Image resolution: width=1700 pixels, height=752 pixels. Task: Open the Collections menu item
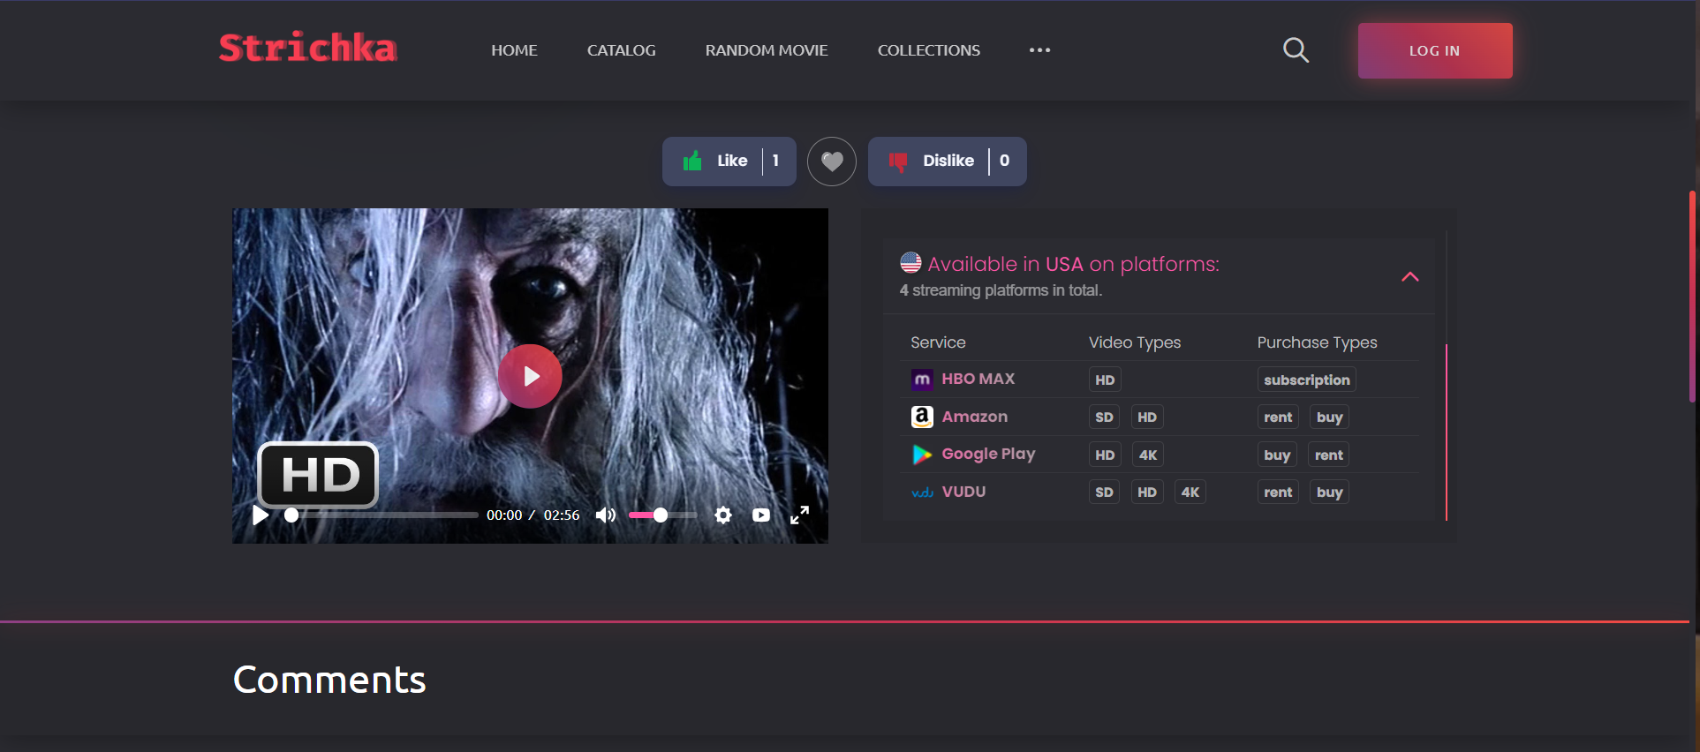929,50
